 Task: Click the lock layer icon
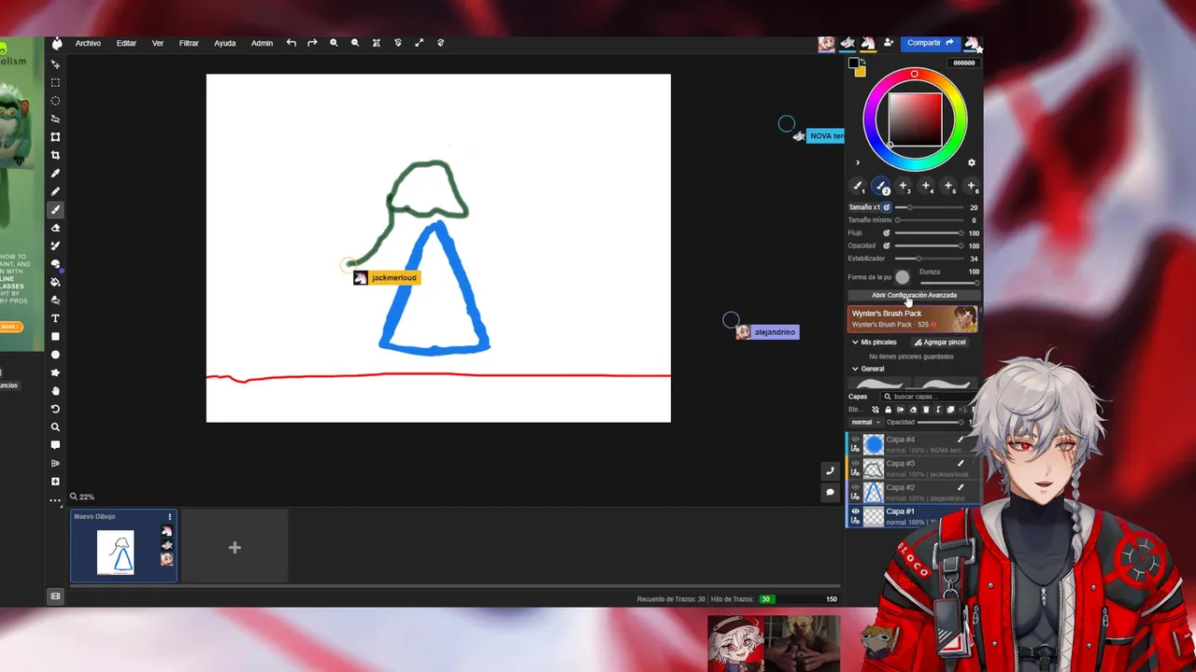click(x=888, y=410)
